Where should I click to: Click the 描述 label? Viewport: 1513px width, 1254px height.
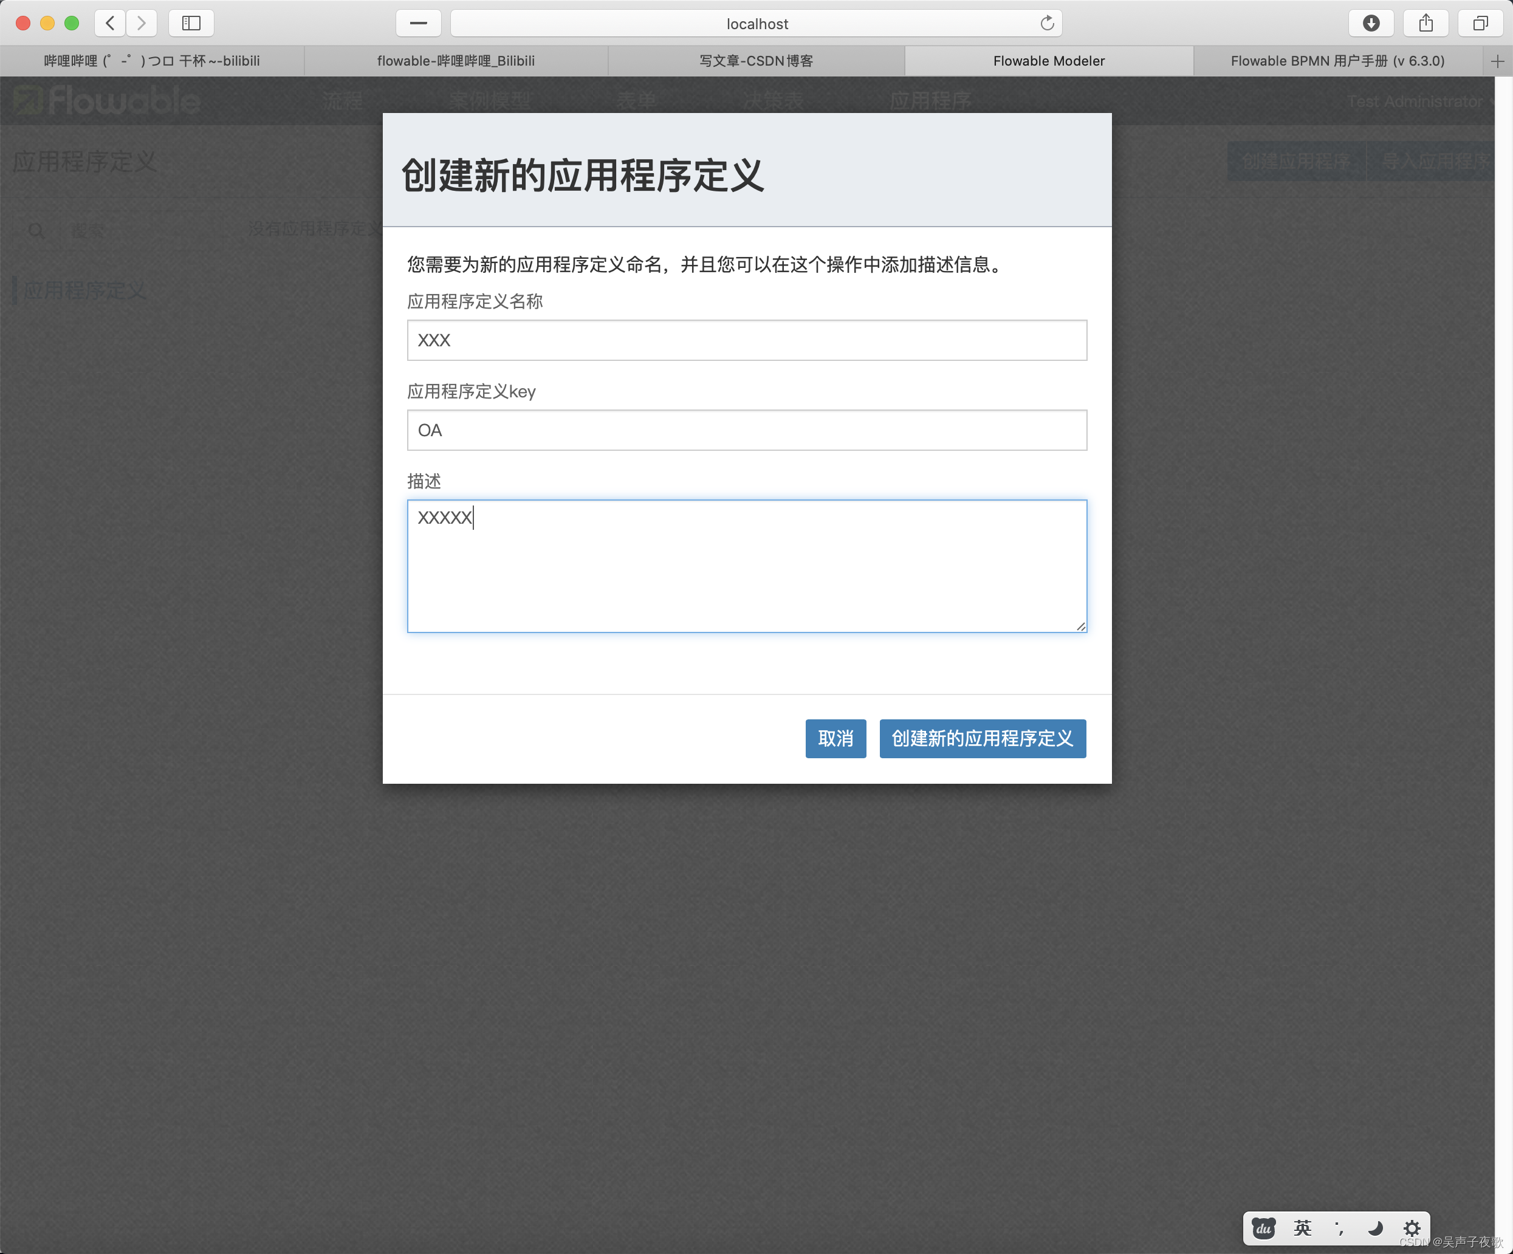pyautogui.click(x=424, y=481)
